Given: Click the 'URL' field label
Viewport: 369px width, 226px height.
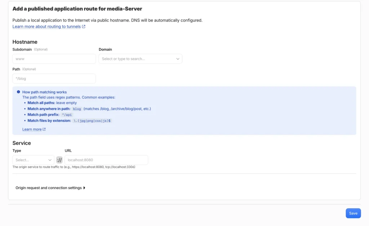Looking at the screenshot, I should click(x=68, y=151).
